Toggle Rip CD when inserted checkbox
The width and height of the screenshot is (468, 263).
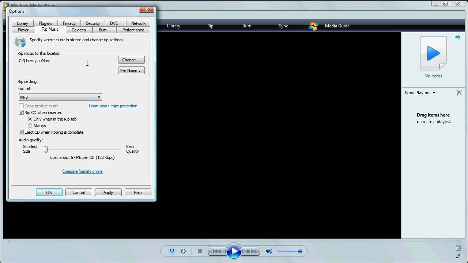click(21, 113)
